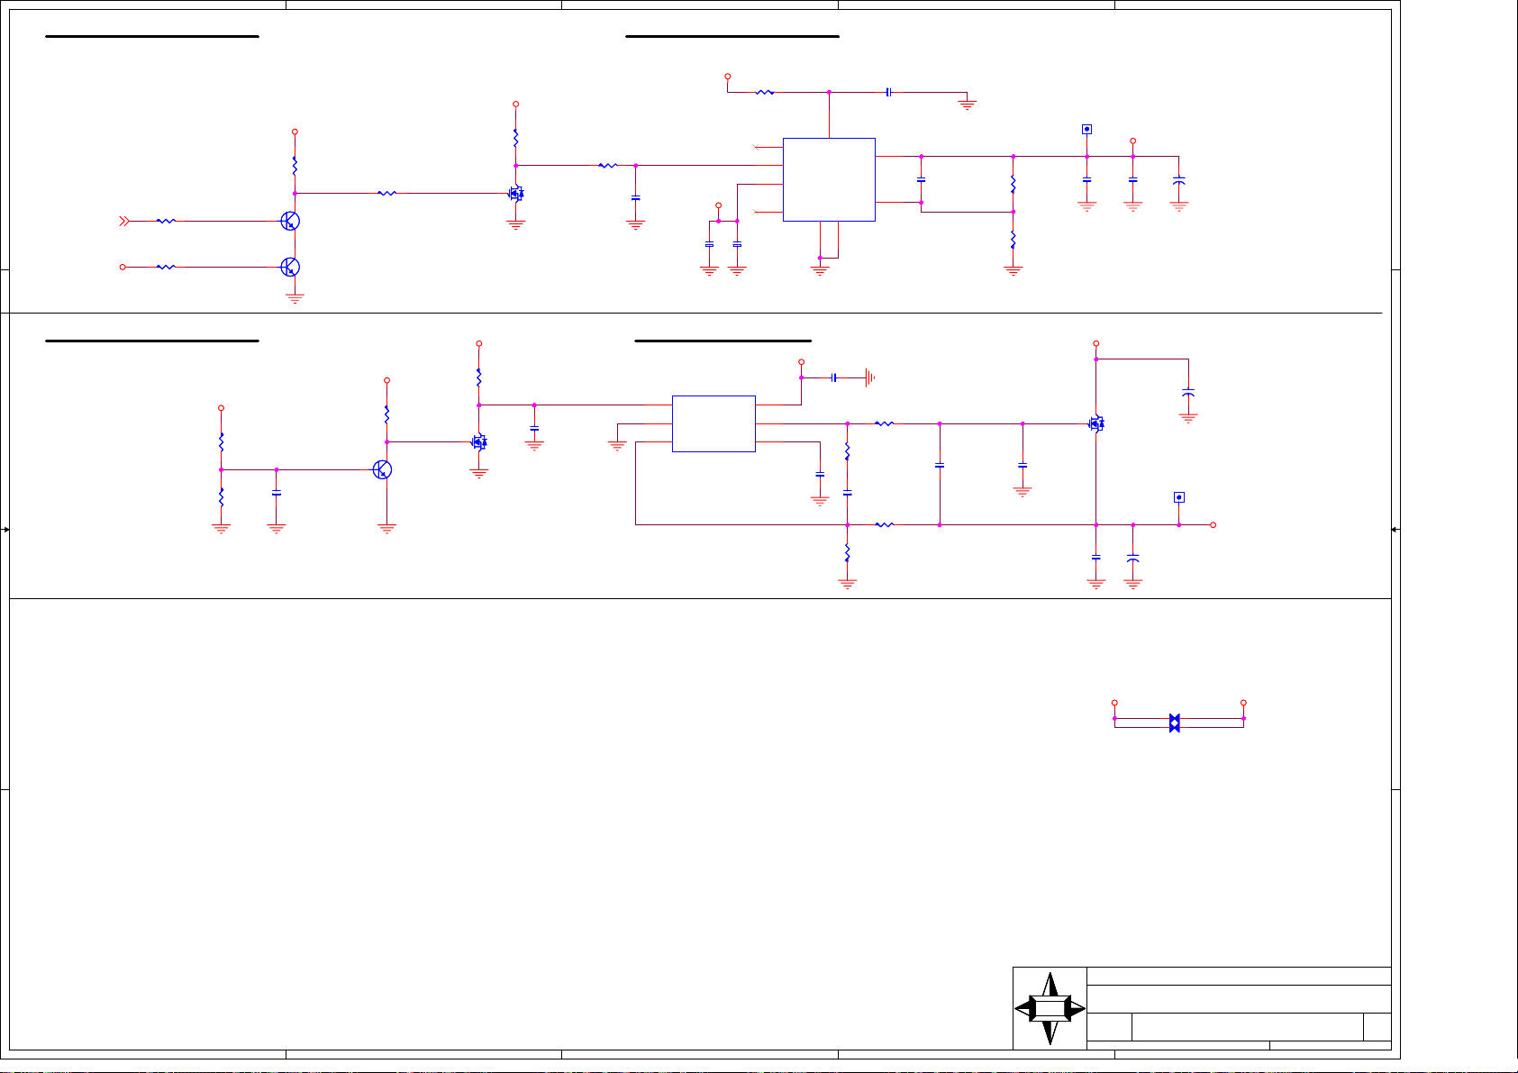The width and height of the screenshot is (1518, 1073).
Task: Click the small arrow on the left border
Action: point(6,530)
